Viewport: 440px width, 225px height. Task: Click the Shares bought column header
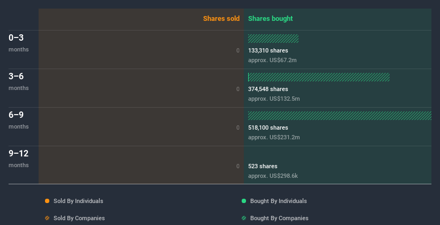271,19
